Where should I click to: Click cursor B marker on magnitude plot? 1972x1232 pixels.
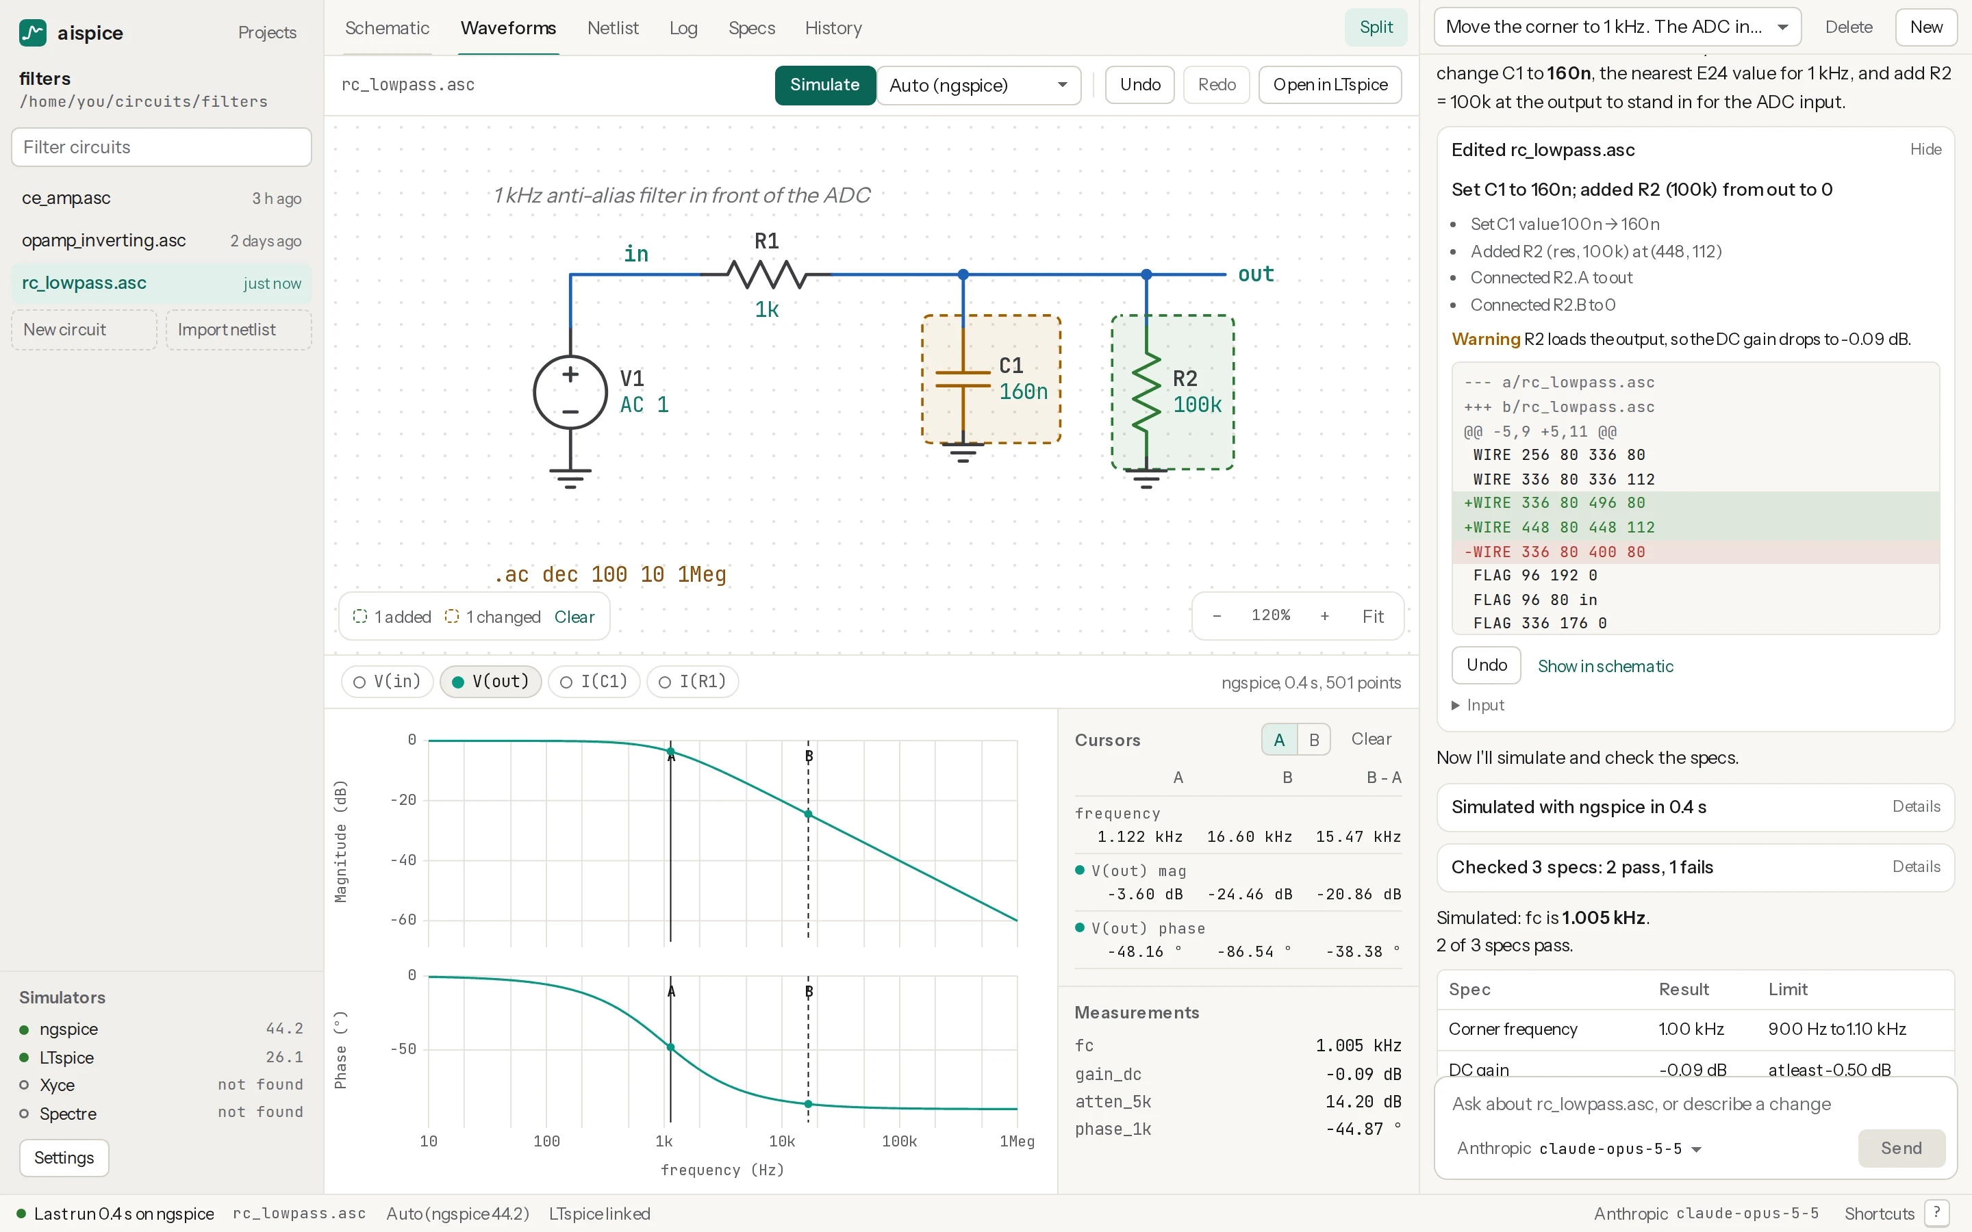(x=809, y=814)
